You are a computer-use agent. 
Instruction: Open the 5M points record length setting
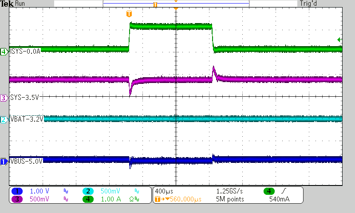[229, 199]
